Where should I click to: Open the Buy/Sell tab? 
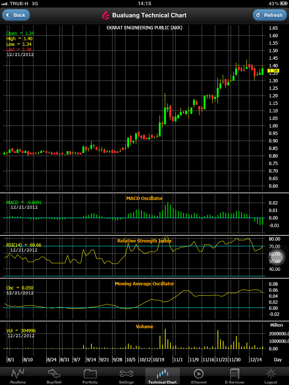click(x=54, y=376)
